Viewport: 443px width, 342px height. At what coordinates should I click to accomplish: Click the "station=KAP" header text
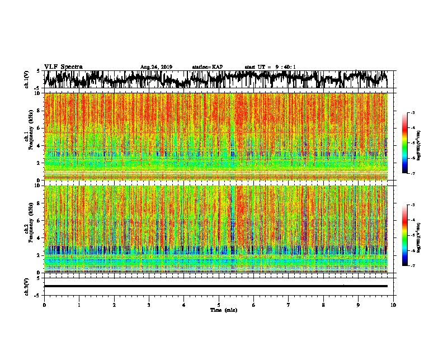click(x=208, y=67)
